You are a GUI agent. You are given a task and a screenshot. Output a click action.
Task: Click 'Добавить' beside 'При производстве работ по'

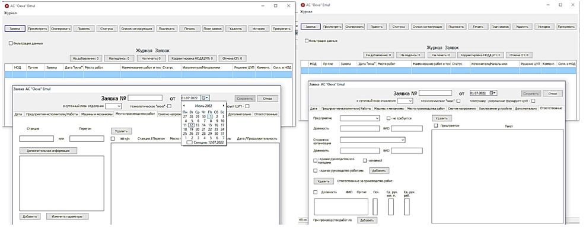pyautogui.click(x=367, y=220)
